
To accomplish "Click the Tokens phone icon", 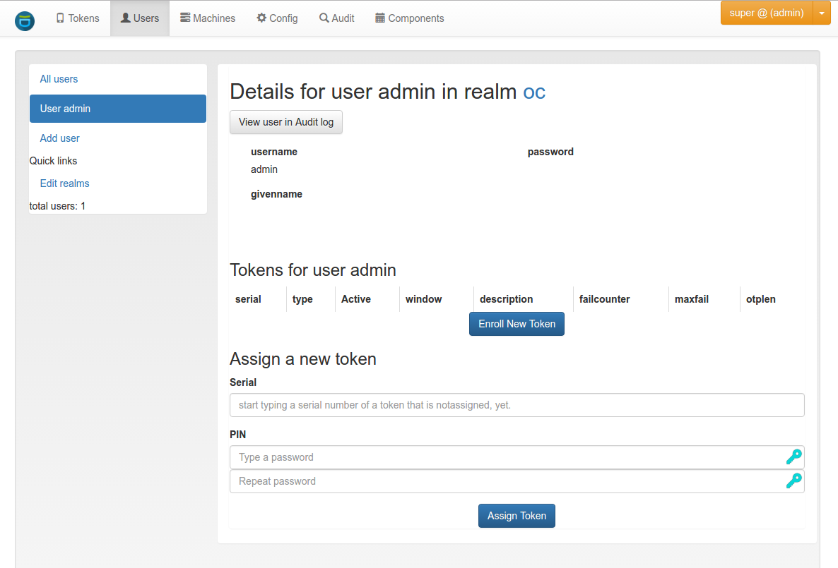I will coord(60,18).
